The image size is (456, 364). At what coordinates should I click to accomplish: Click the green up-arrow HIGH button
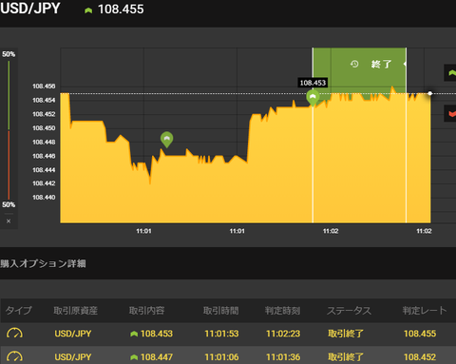[450, 73]
